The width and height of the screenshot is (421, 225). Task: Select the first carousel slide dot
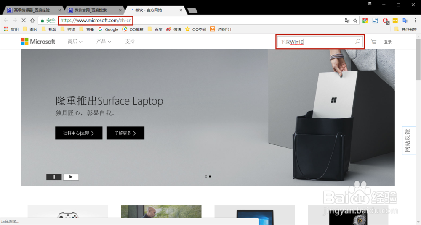point(206,177)
